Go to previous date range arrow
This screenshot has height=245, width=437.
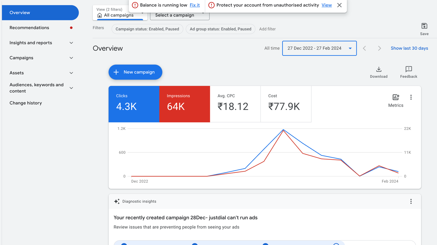pos(364,48)
